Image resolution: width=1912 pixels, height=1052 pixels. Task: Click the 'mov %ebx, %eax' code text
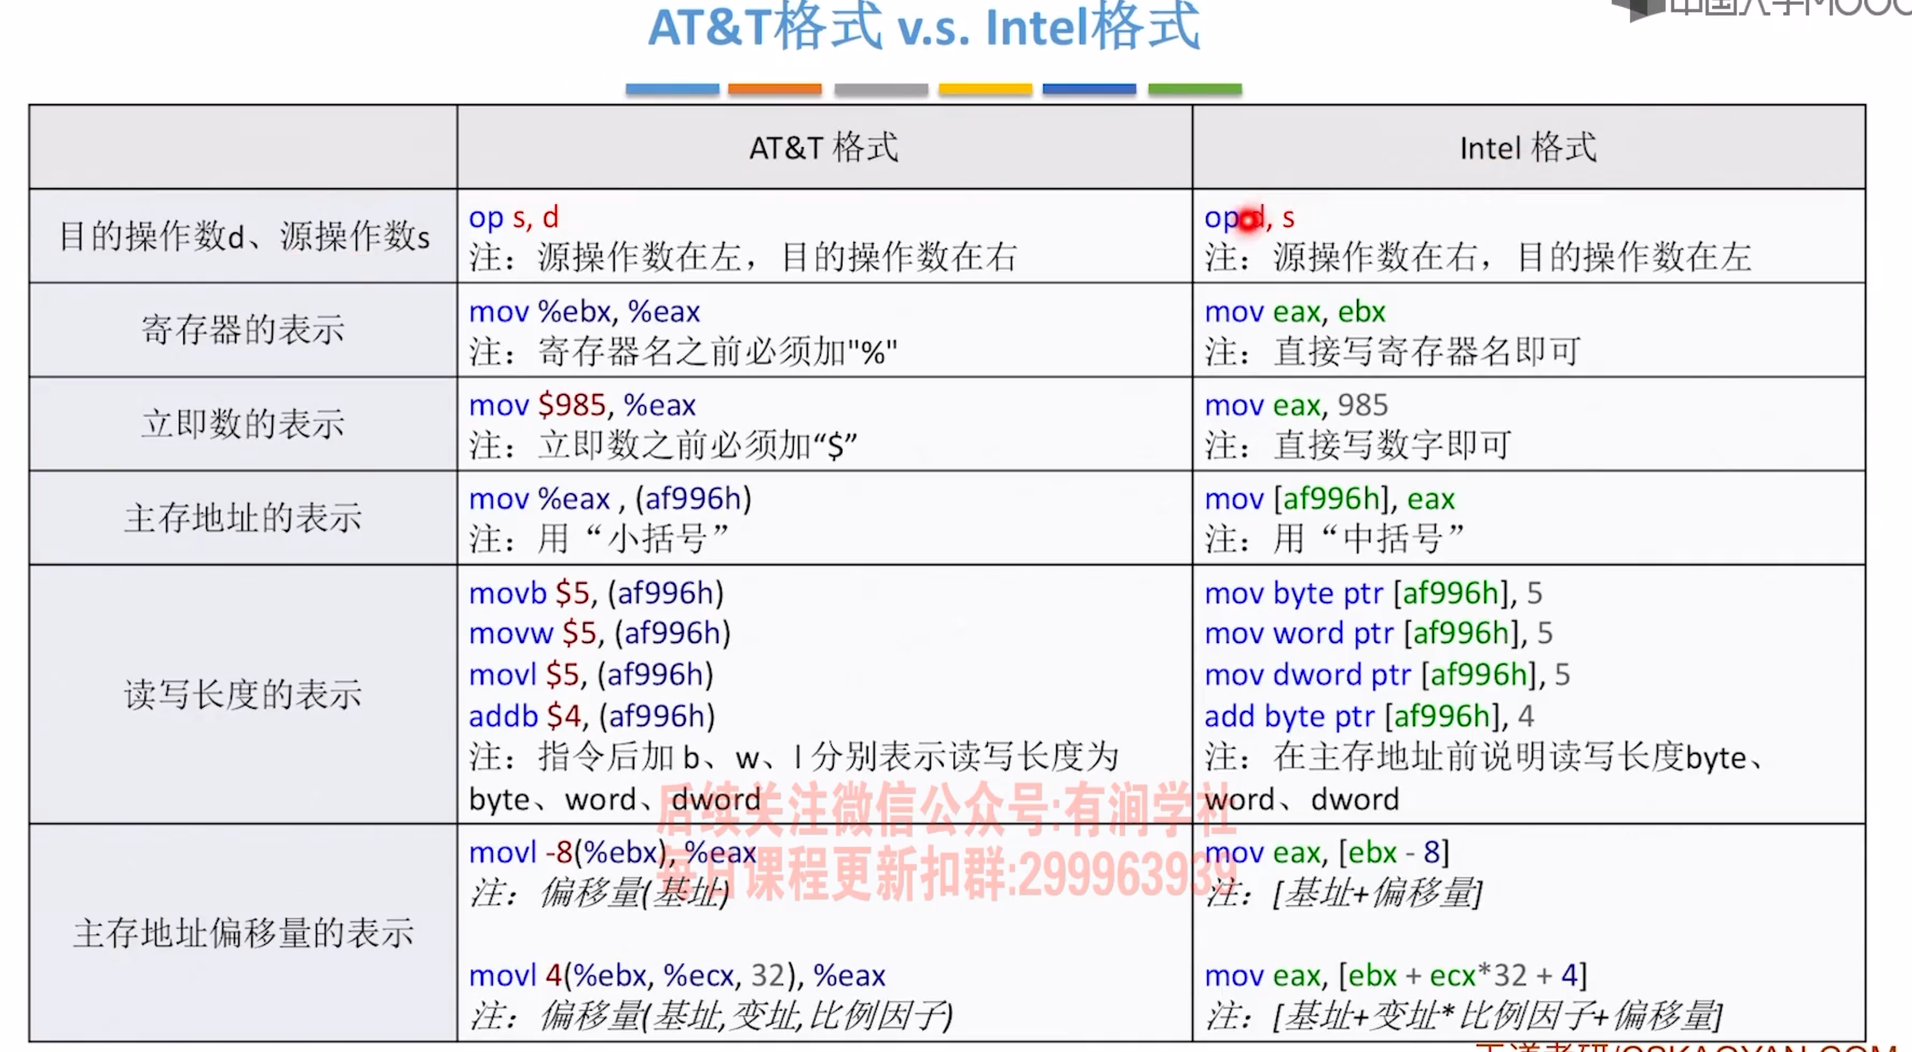point(584,312)
